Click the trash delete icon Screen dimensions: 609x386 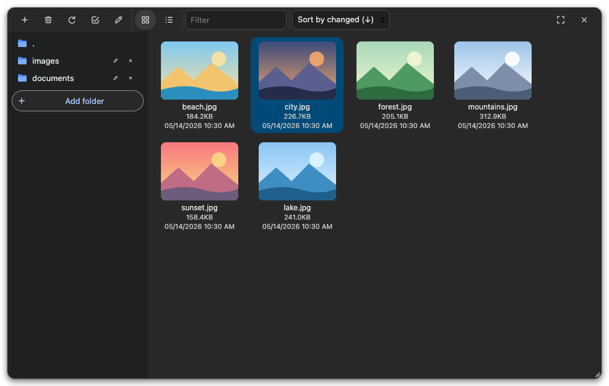pos(48,20)
